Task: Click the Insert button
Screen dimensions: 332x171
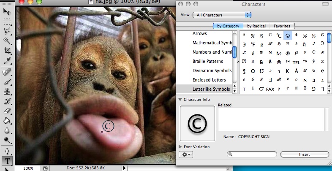Action: [304, 155]
